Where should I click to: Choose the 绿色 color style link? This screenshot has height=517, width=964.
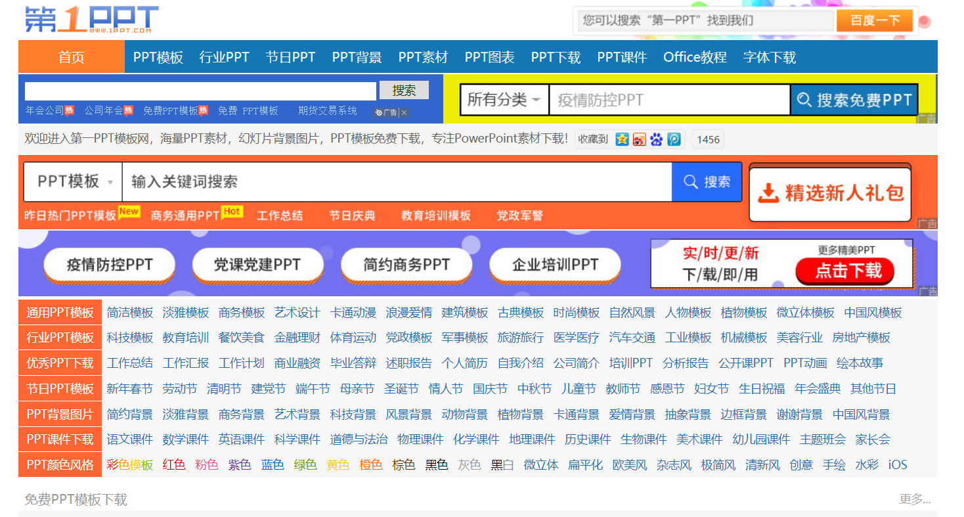305,465
